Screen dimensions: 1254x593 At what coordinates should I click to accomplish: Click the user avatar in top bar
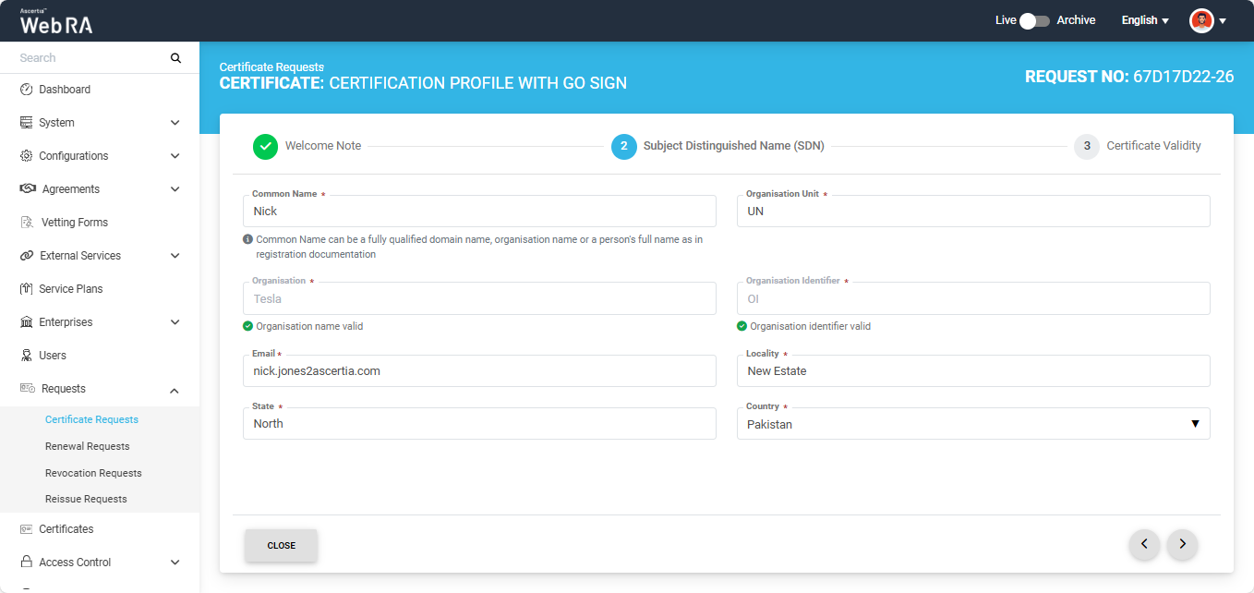click(x=1201, y=20)
